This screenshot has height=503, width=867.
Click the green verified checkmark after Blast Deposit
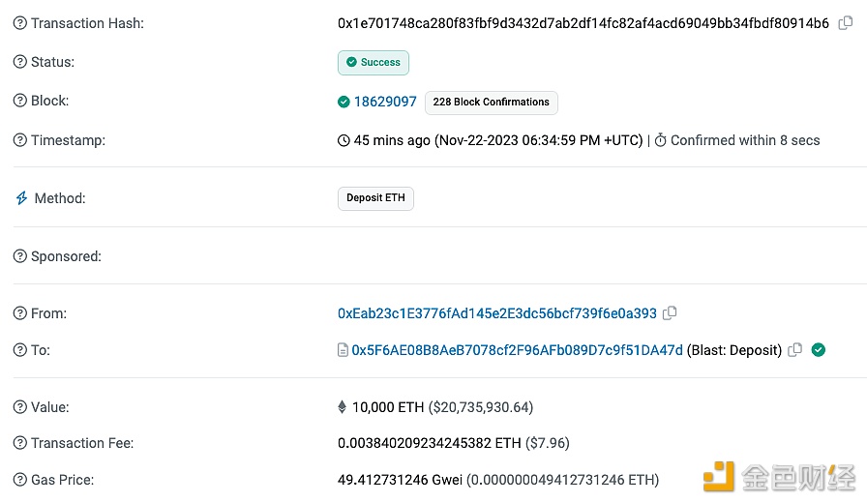tap(819, 350)
